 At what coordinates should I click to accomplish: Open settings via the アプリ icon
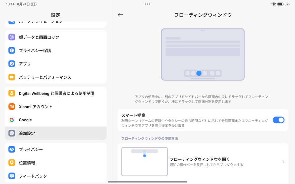tap(12, 64)
